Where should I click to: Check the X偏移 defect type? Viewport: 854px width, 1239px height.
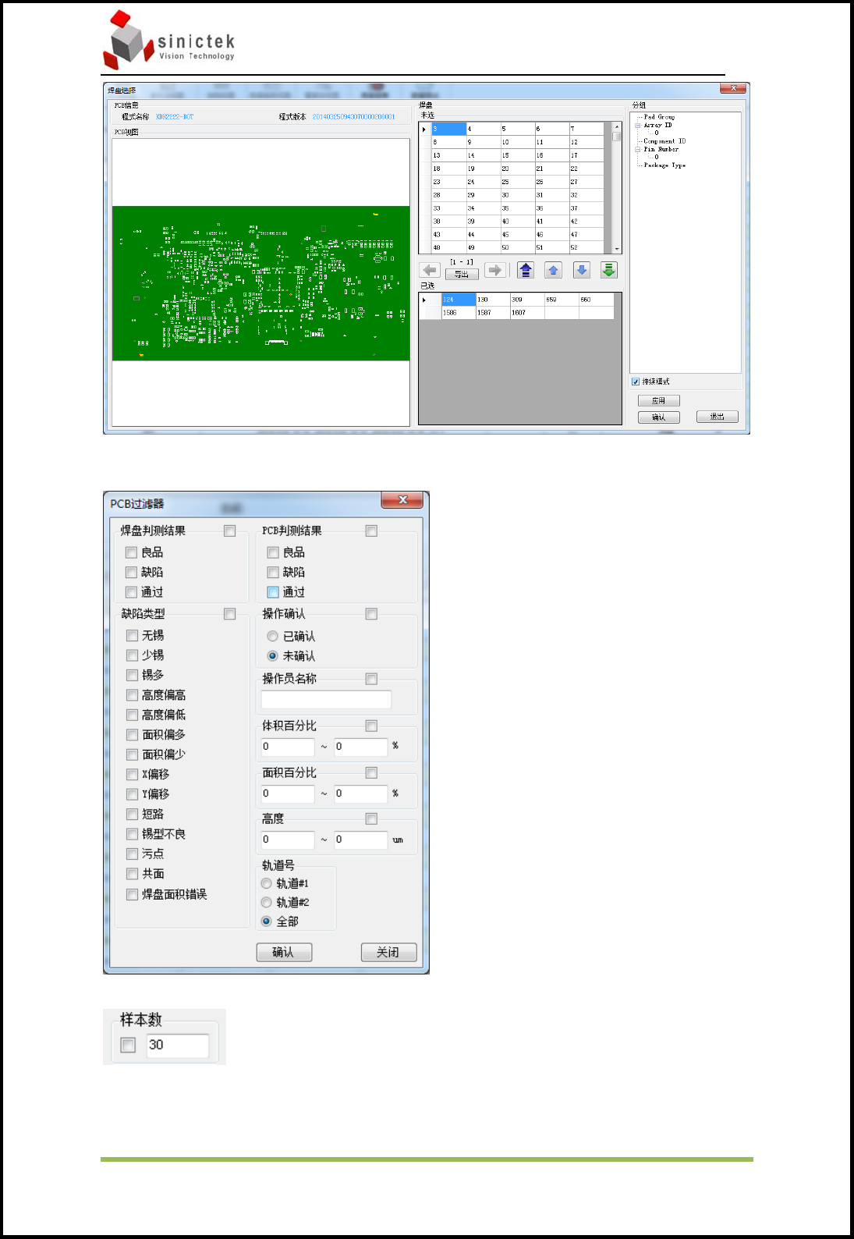pyautogui.click(x=132, y=774)
